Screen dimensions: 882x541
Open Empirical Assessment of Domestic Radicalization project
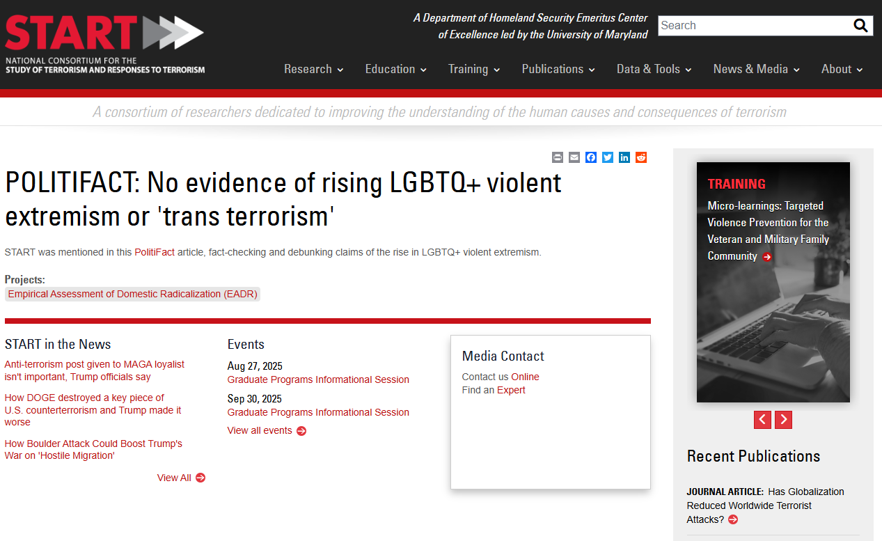pyautogui.click(x=132, y=294)
